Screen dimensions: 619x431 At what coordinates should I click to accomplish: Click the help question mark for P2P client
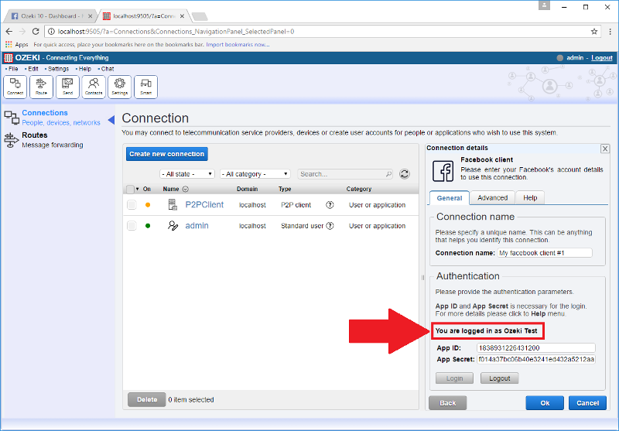[x=330, y=205]
